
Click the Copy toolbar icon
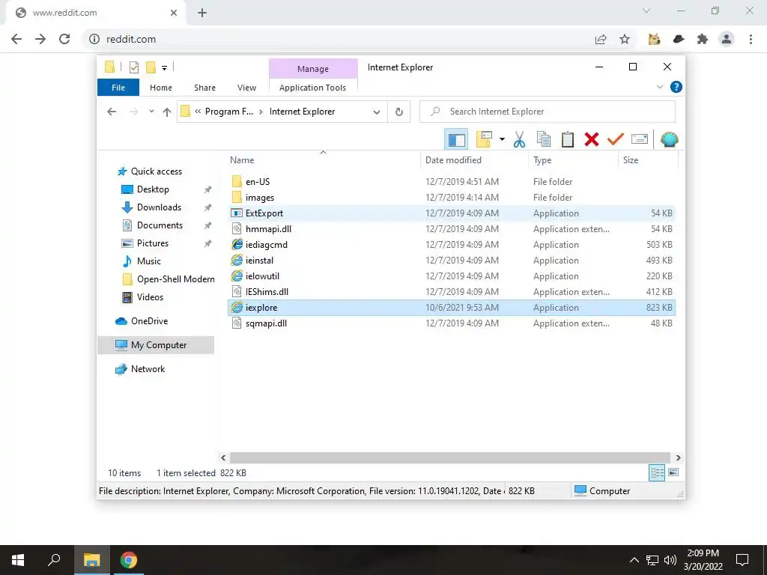(x=544, y=140)
